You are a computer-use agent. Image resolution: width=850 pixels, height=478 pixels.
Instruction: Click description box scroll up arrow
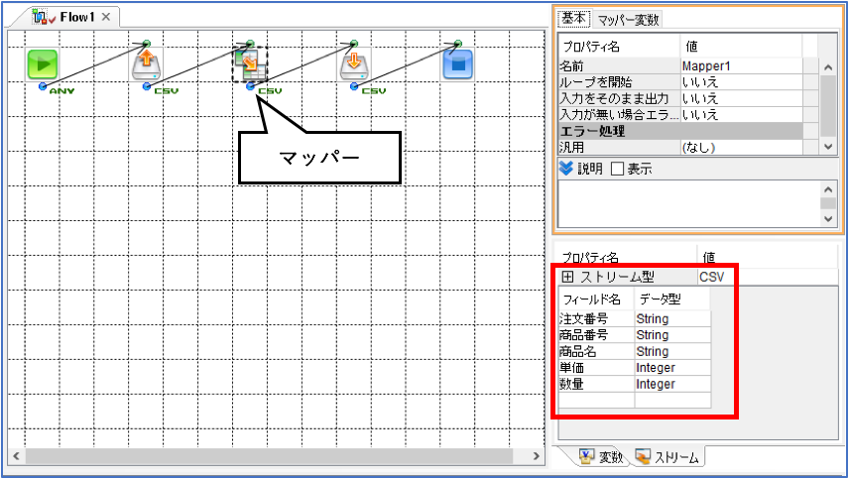pos(828,189)
